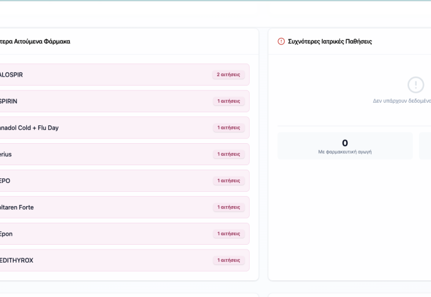Screen dimensions: 431x297
Task: Click the 'Με φαρμακευτική αγωγή' label
Action: [x=345, y=151]
